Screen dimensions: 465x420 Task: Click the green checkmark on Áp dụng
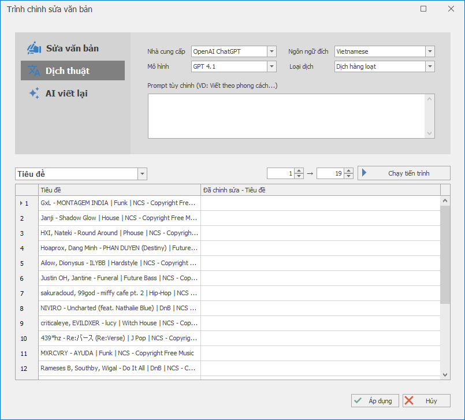click(x=358, y=400)
